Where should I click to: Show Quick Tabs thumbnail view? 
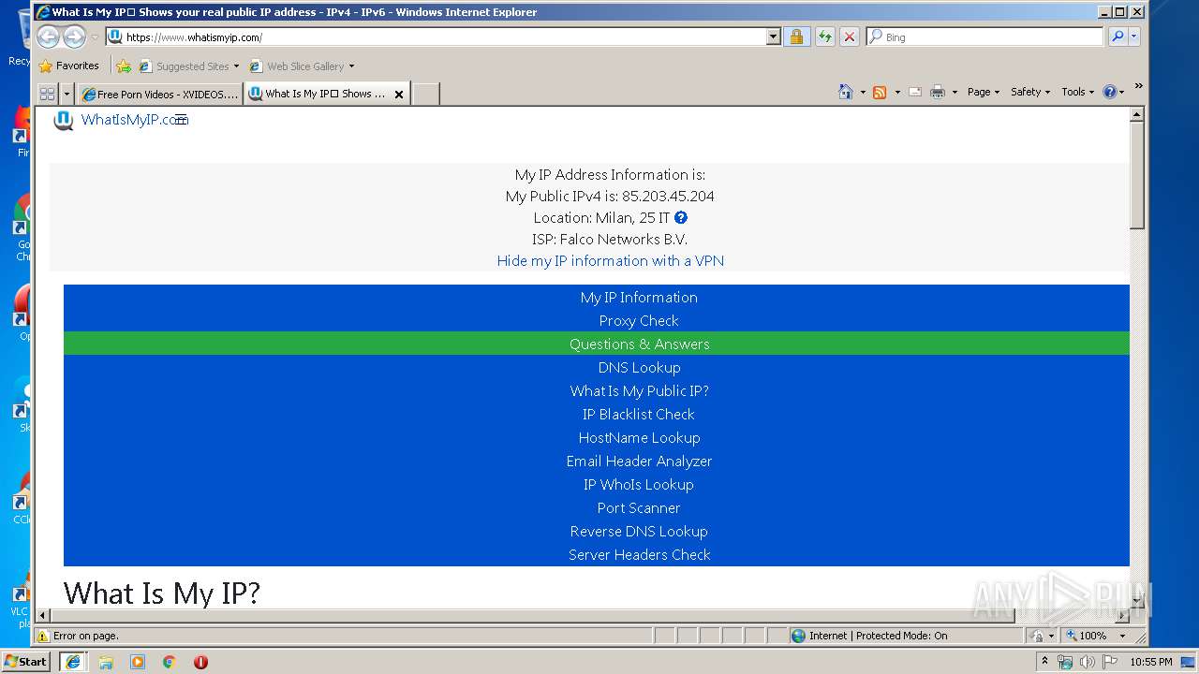coord(47,94)
